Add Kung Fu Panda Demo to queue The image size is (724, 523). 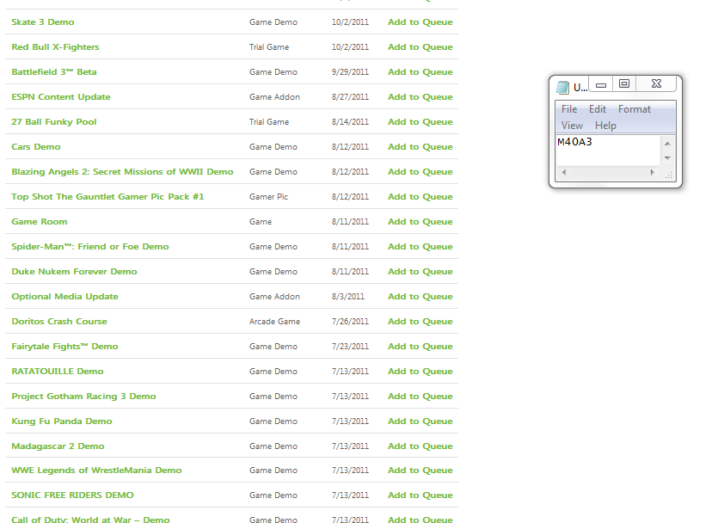[x=420, y=421]
